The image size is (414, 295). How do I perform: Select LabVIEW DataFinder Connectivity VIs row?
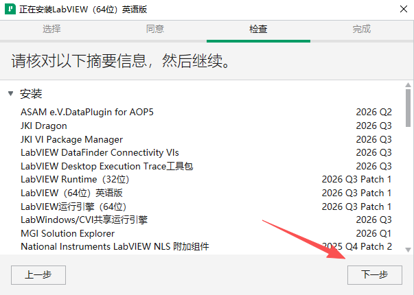pyautogui.click(x=206, y=152)
